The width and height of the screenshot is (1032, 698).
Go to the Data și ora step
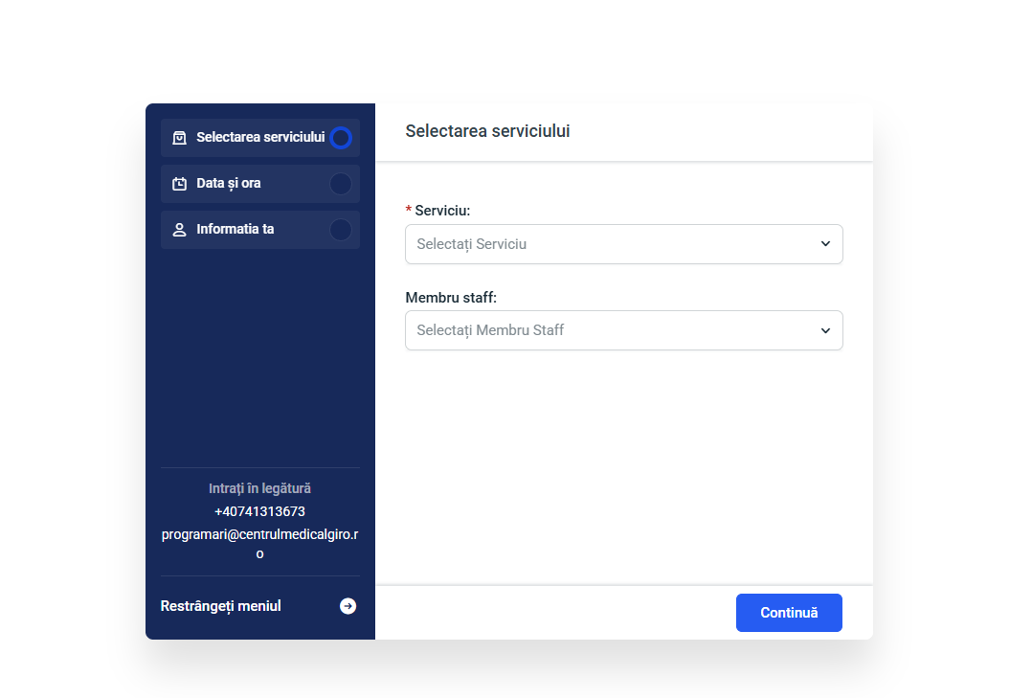[x=260, y=184]
